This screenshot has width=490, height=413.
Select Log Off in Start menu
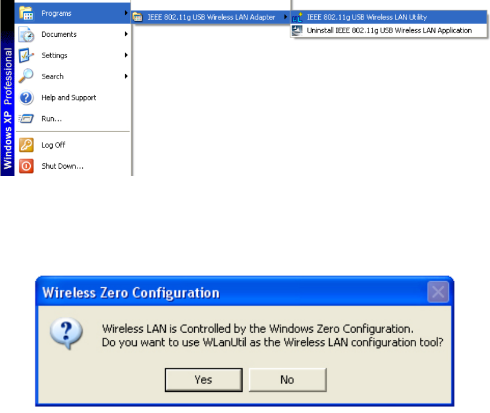point(73,145)
